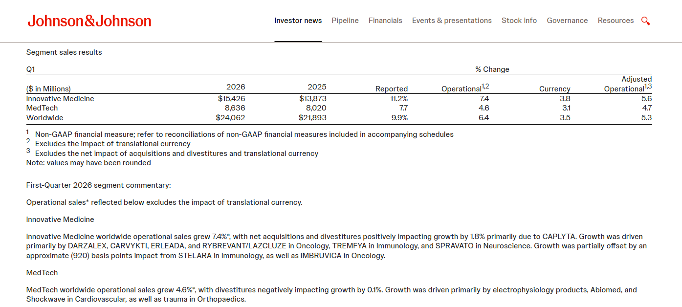This screenshot has height=307, width=682.
Task: Select the 5.3 worldwide adjusted operational value
Action: 646,118
